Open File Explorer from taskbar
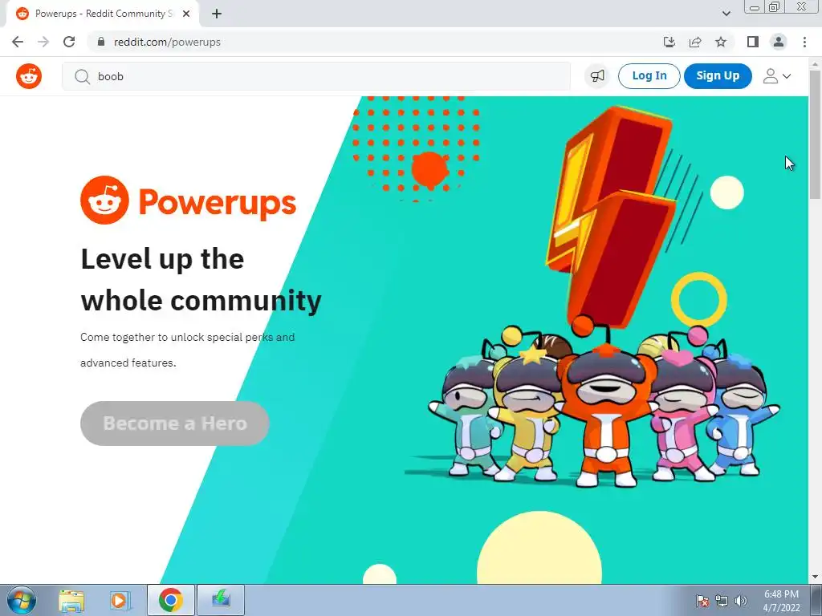 (x=71, y=600)
